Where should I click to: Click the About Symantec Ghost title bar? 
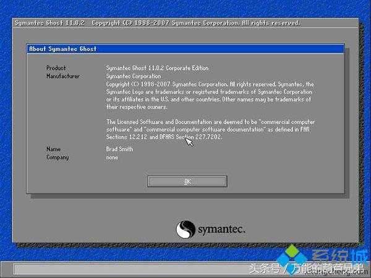(x=185, y=49)
